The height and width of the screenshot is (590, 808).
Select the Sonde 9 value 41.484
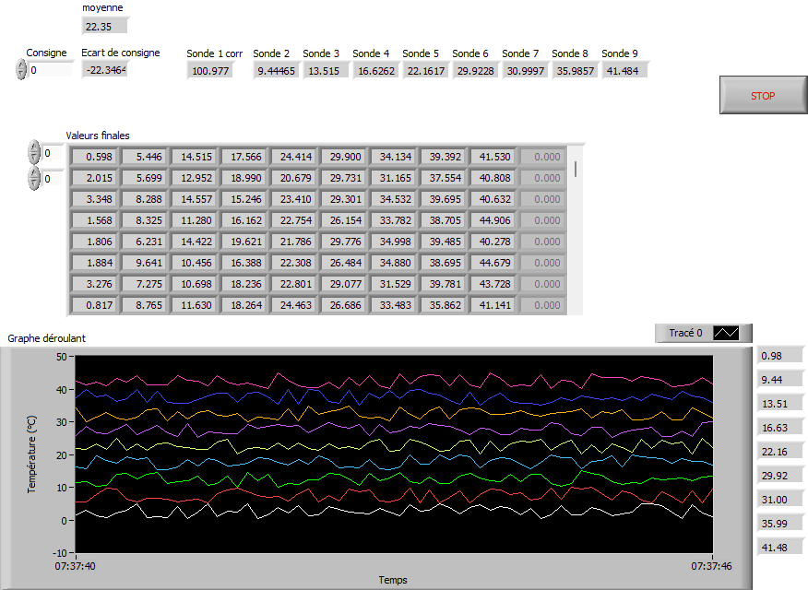click(624, 71)
